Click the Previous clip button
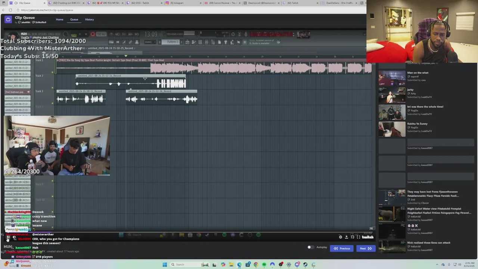 [x=342, y=248]
